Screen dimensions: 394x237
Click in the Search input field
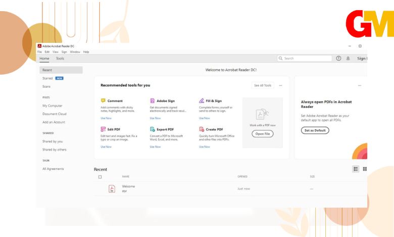point(305,58)
